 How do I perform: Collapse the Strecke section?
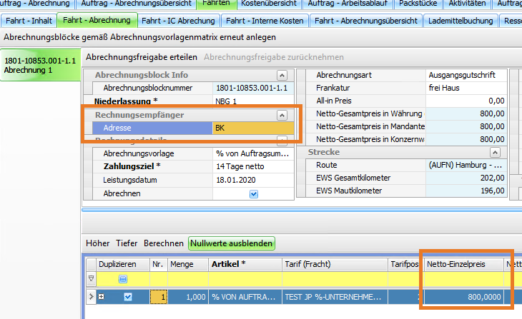point(493,152)
